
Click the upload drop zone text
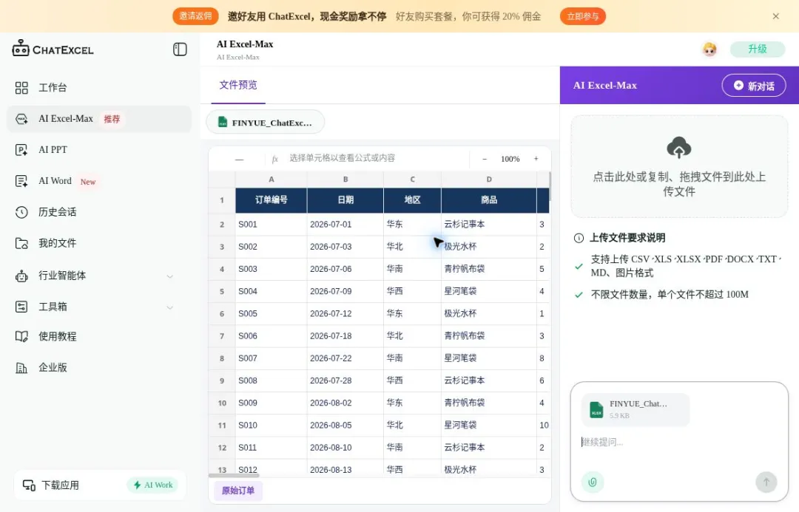coord(678,184)
